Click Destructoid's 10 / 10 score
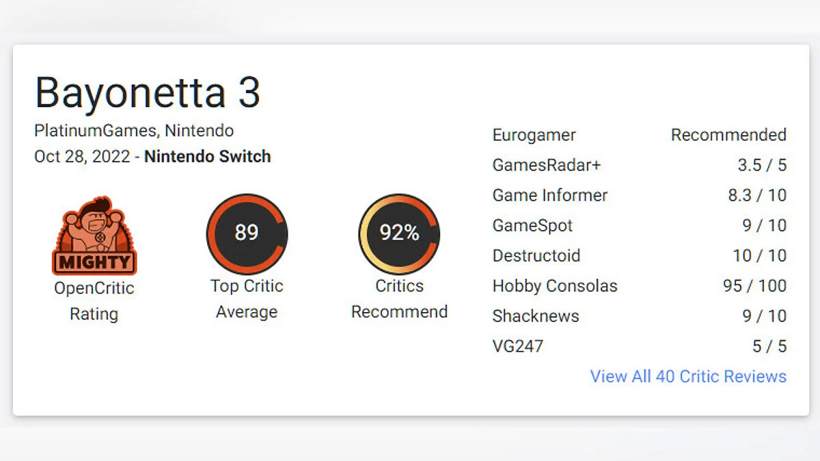Image resolution: width=820 pixels, height=461 pixels. coord(759,255)
